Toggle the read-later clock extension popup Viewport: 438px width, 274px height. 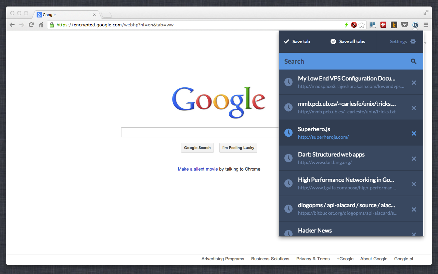click(x=415, y=25)
